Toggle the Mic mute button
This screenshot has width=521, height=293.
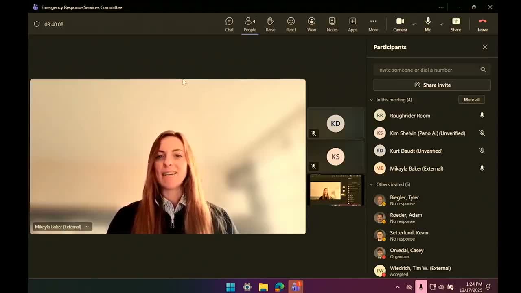point(428,24)
